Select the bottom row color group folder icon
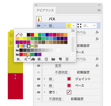Screen dimensions: 111x106 click(x=17, y=54)
